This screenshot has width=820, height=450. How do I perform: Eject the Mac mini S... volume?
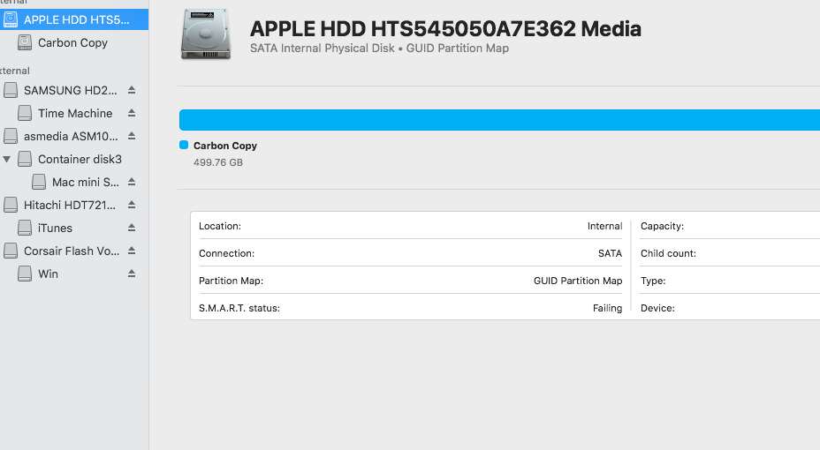(x=132, y=182)
